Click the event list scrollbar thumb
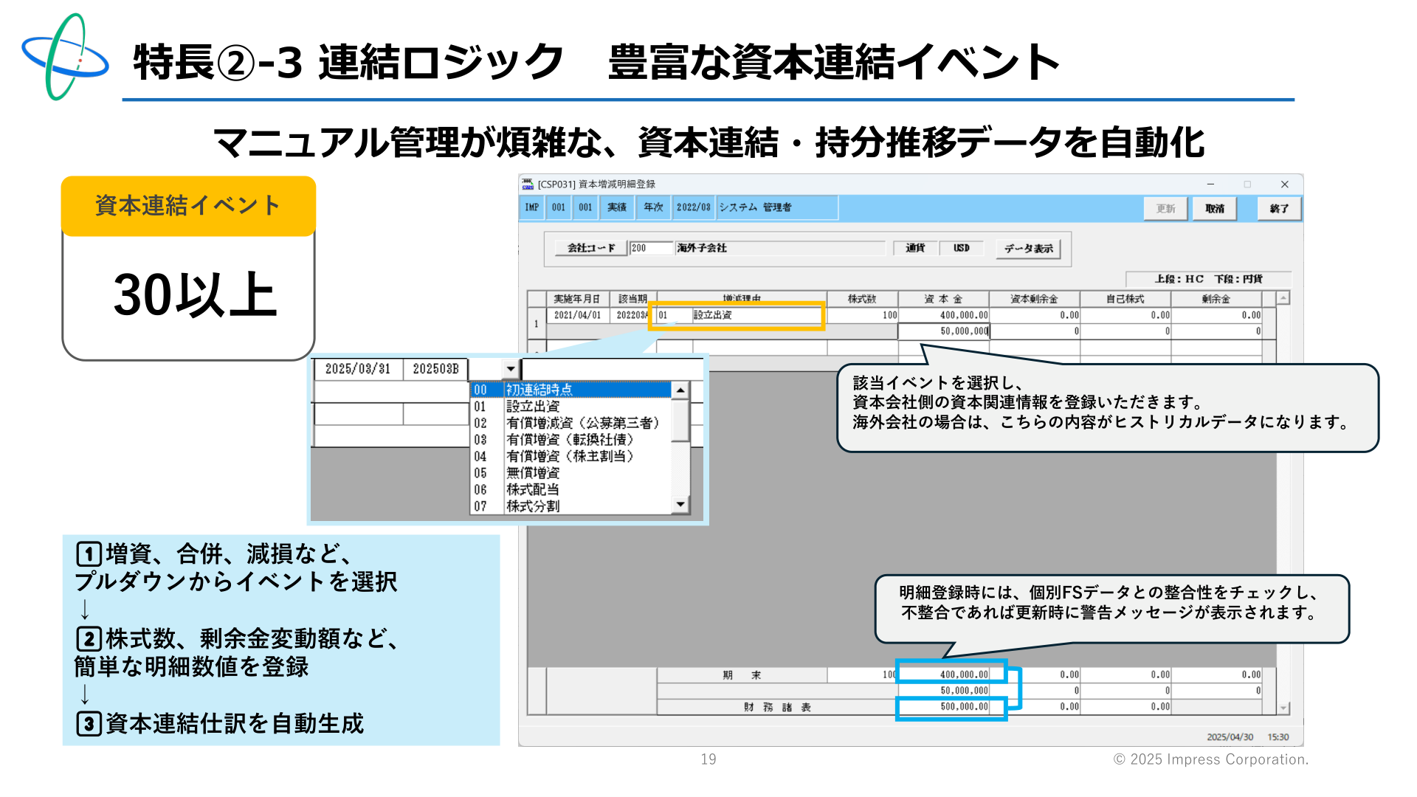This screenshot has width=1417, height=797. tap(680, 421)
